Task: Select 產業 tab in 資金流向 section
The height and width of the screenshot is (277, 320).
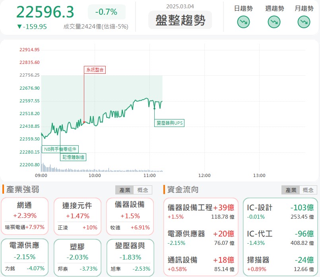Action: (291, 190)
